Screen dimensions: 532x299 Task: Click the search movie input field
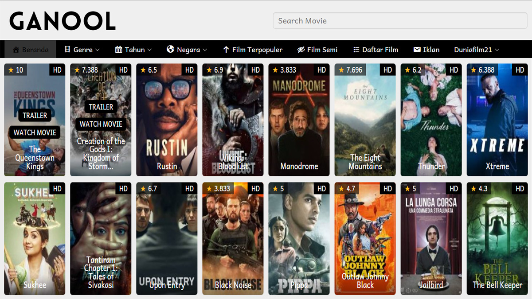click(399, 20)
